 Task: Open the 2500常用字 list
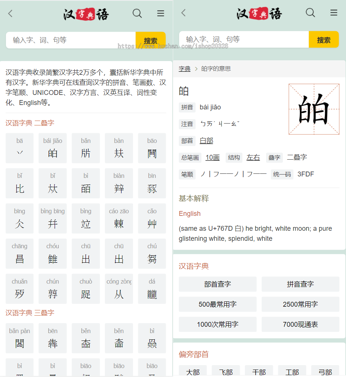tap(300, 304)
